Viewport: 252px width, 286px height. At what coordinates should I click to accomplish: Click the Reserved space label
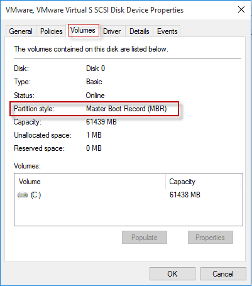(x=39, y=148)
